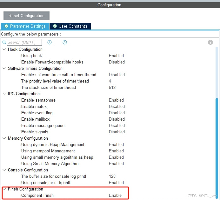
Task: Select the IPC Configuration heading text
Action: click(x=24, y=94)
